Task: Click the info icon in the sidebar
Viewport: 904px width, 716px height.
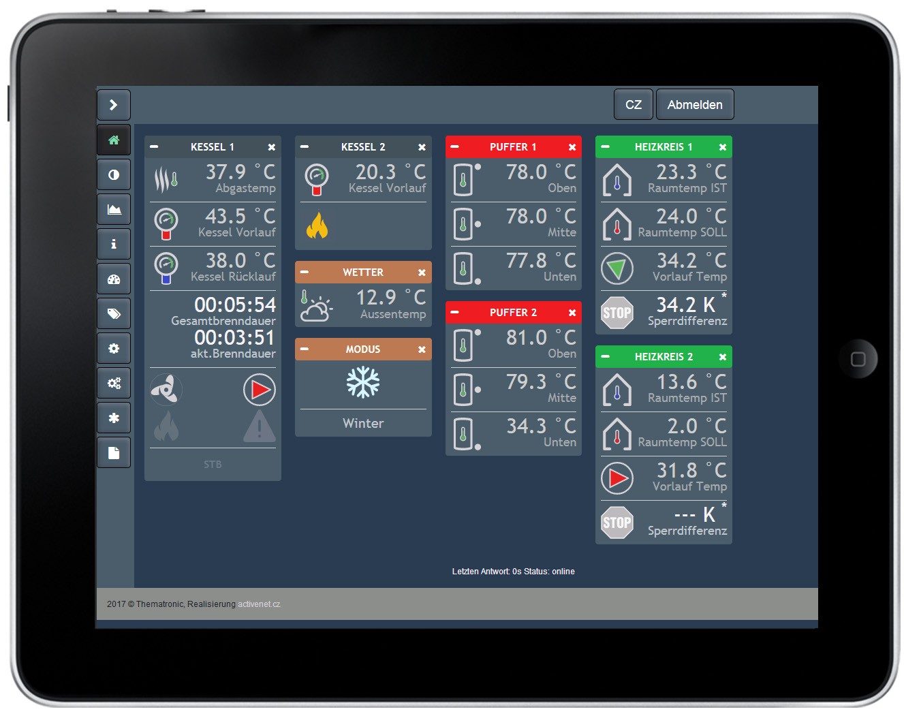Action: [114, 243]
